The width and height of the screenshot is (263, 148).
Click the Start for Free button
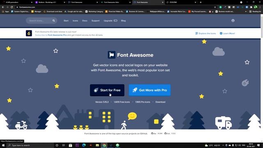coord(107,90)
